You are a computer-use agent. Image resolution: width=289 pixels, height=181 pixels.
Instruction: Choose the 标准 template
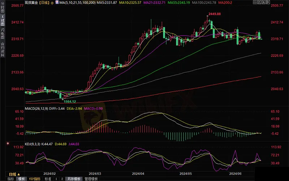click(x=48, y=179)
